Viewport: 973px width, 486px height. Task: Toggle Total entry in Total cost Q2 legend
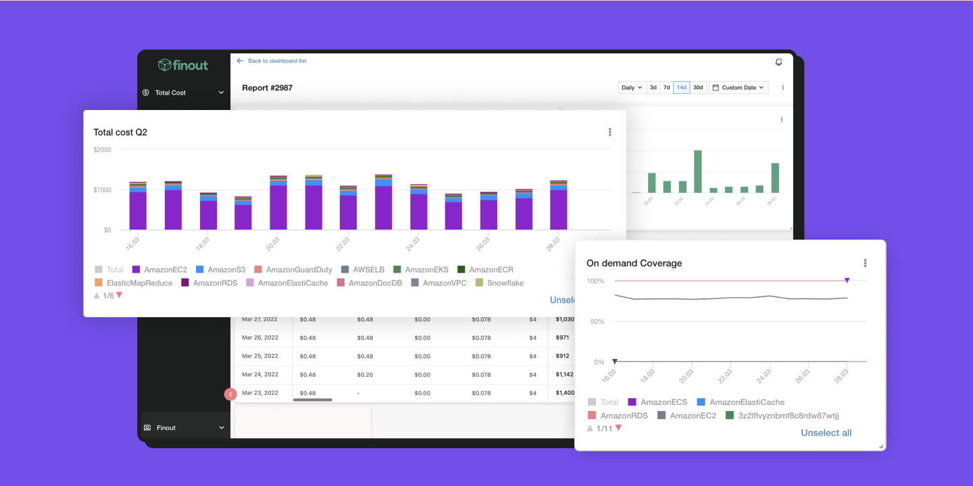point(109,269)
